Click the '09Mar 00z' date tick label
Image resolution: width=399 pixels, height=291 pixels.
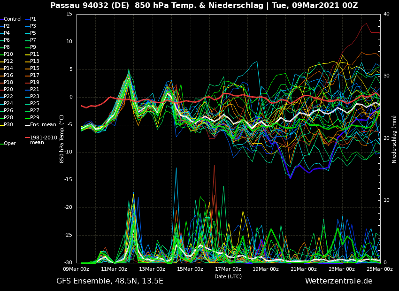click(77, 269)
